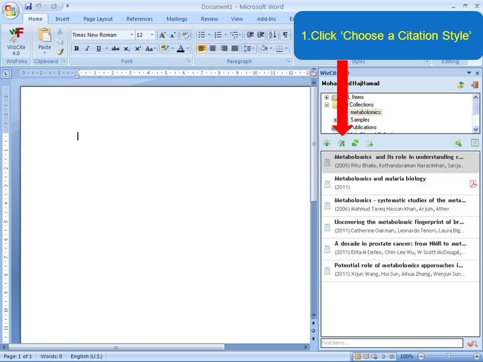Toggle Superscript formatting
This screenshot has height=362, width=483.
point(138,49)
